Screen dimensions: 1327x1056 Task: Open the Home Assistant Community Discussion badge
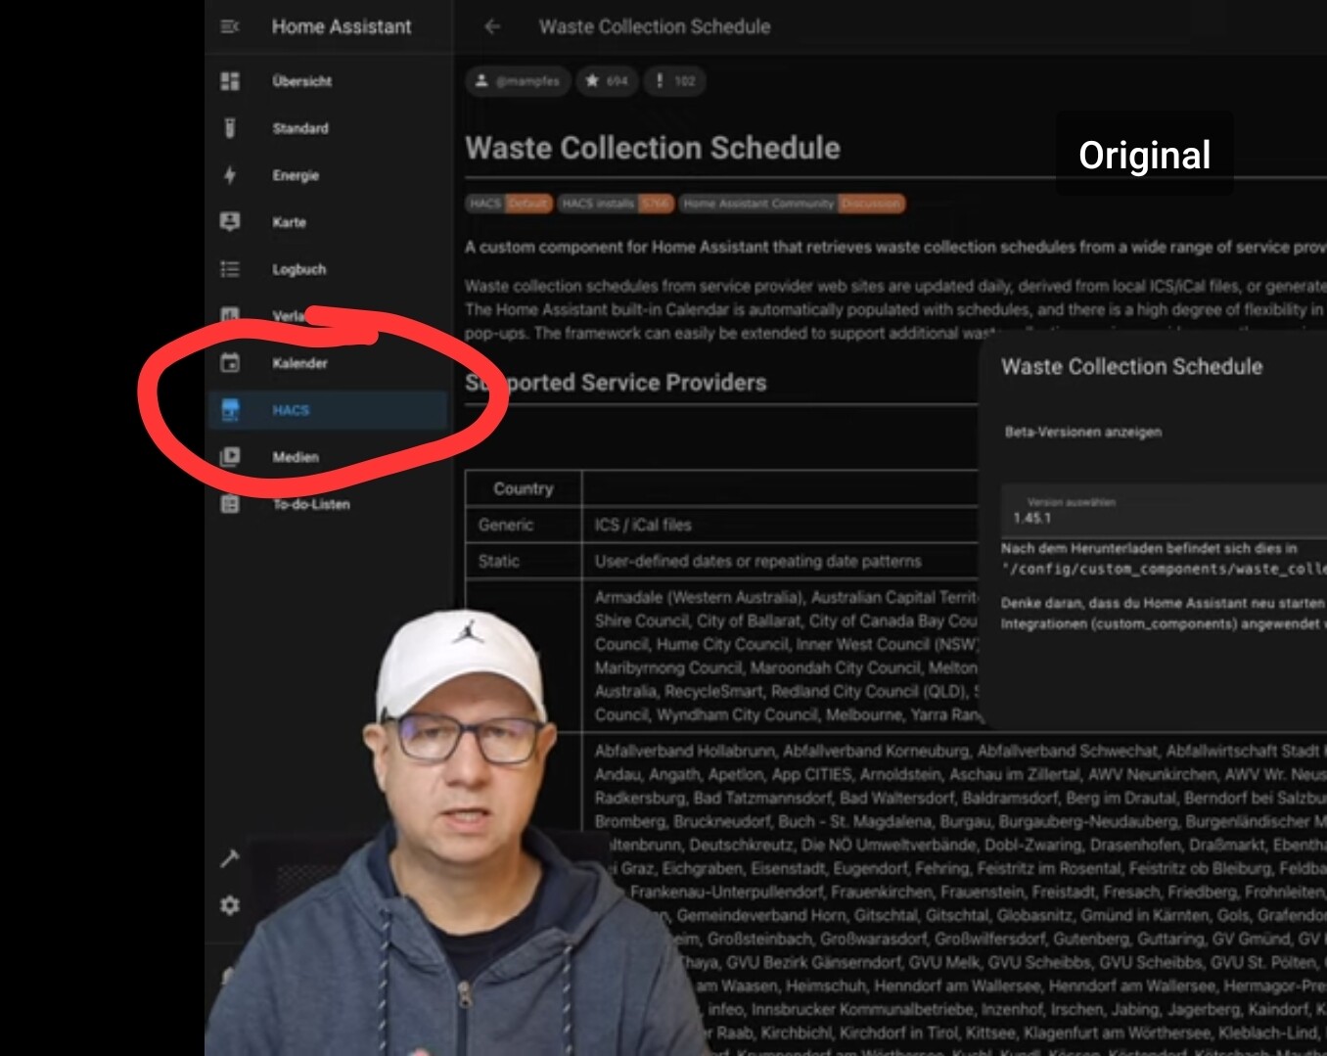click(x=792, y=204)
